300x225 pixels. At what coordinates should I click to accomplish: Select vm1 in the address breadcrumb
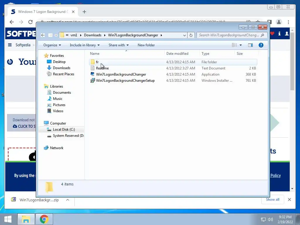click(x=74, y=35)
